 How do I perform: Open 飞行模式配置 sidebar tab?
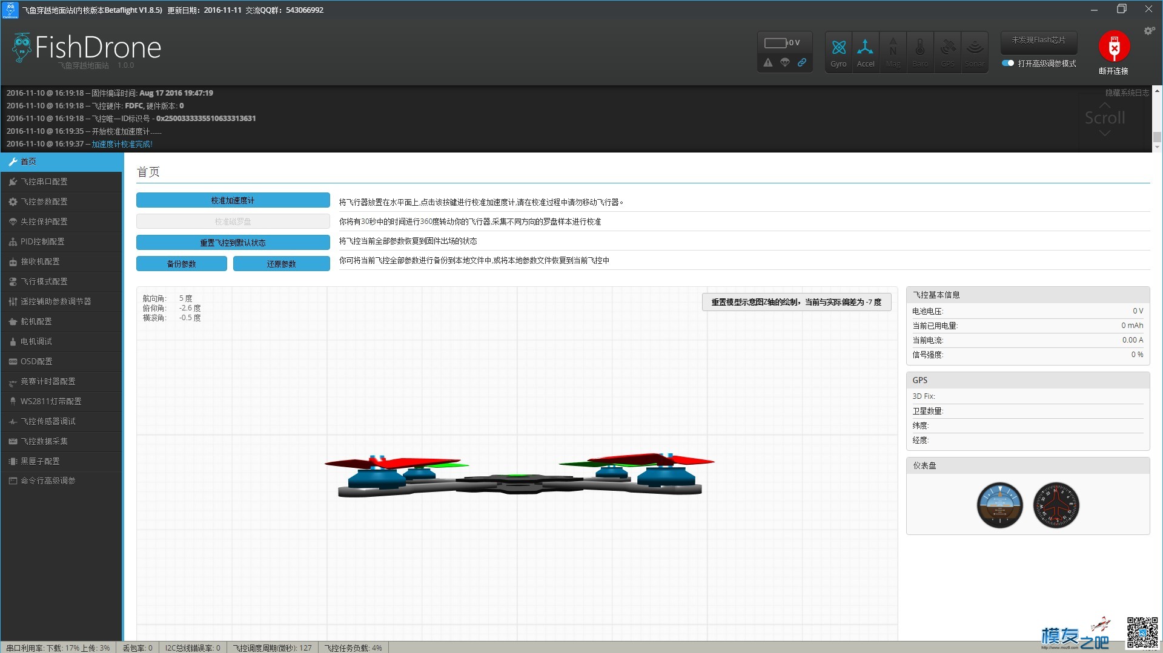pos(61,281)
